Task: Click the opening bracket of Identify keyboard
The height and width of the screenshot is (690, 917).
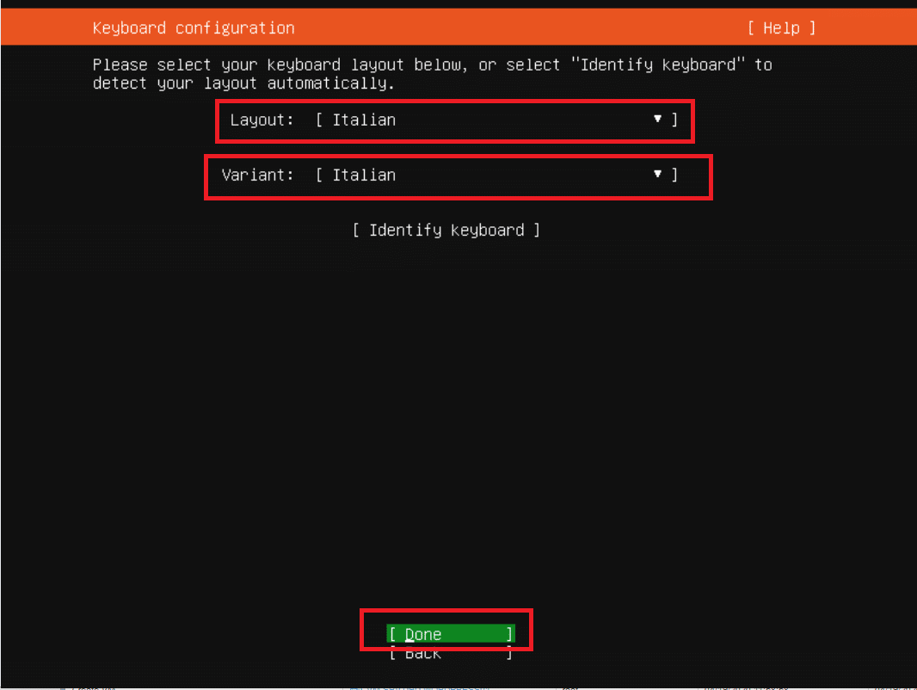Action: [x=355, y=231]
